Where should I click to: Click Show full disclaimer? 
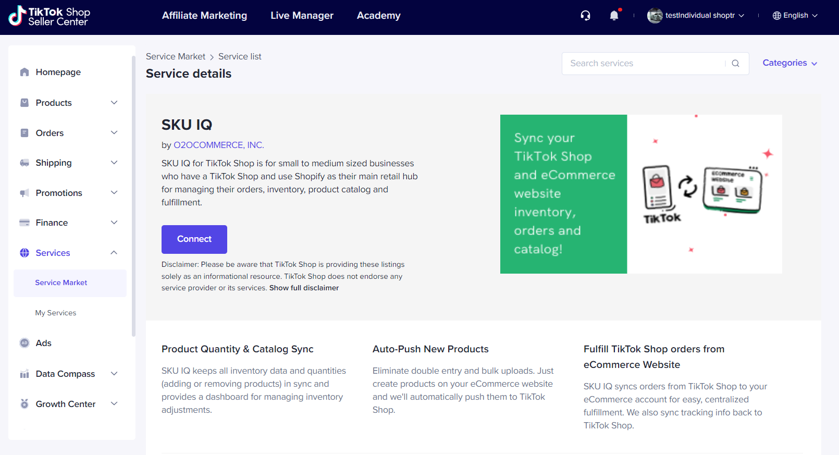pos(304,288)
